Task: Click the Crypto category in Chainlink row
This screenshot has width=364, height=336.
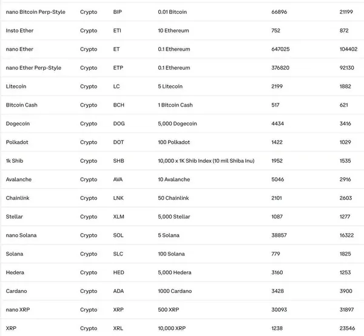Action: click(x=89, y=198)
